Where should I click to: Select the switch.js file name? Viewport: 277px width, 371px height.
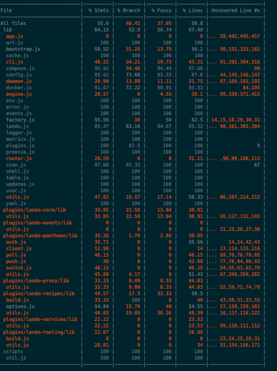click(19, 268)
